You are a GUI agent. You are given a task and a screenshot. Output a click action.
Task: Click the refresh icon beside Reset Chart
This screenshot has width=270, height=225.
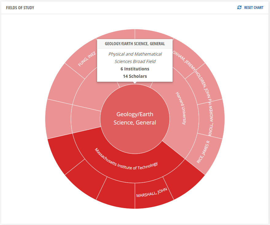[239, 7]
